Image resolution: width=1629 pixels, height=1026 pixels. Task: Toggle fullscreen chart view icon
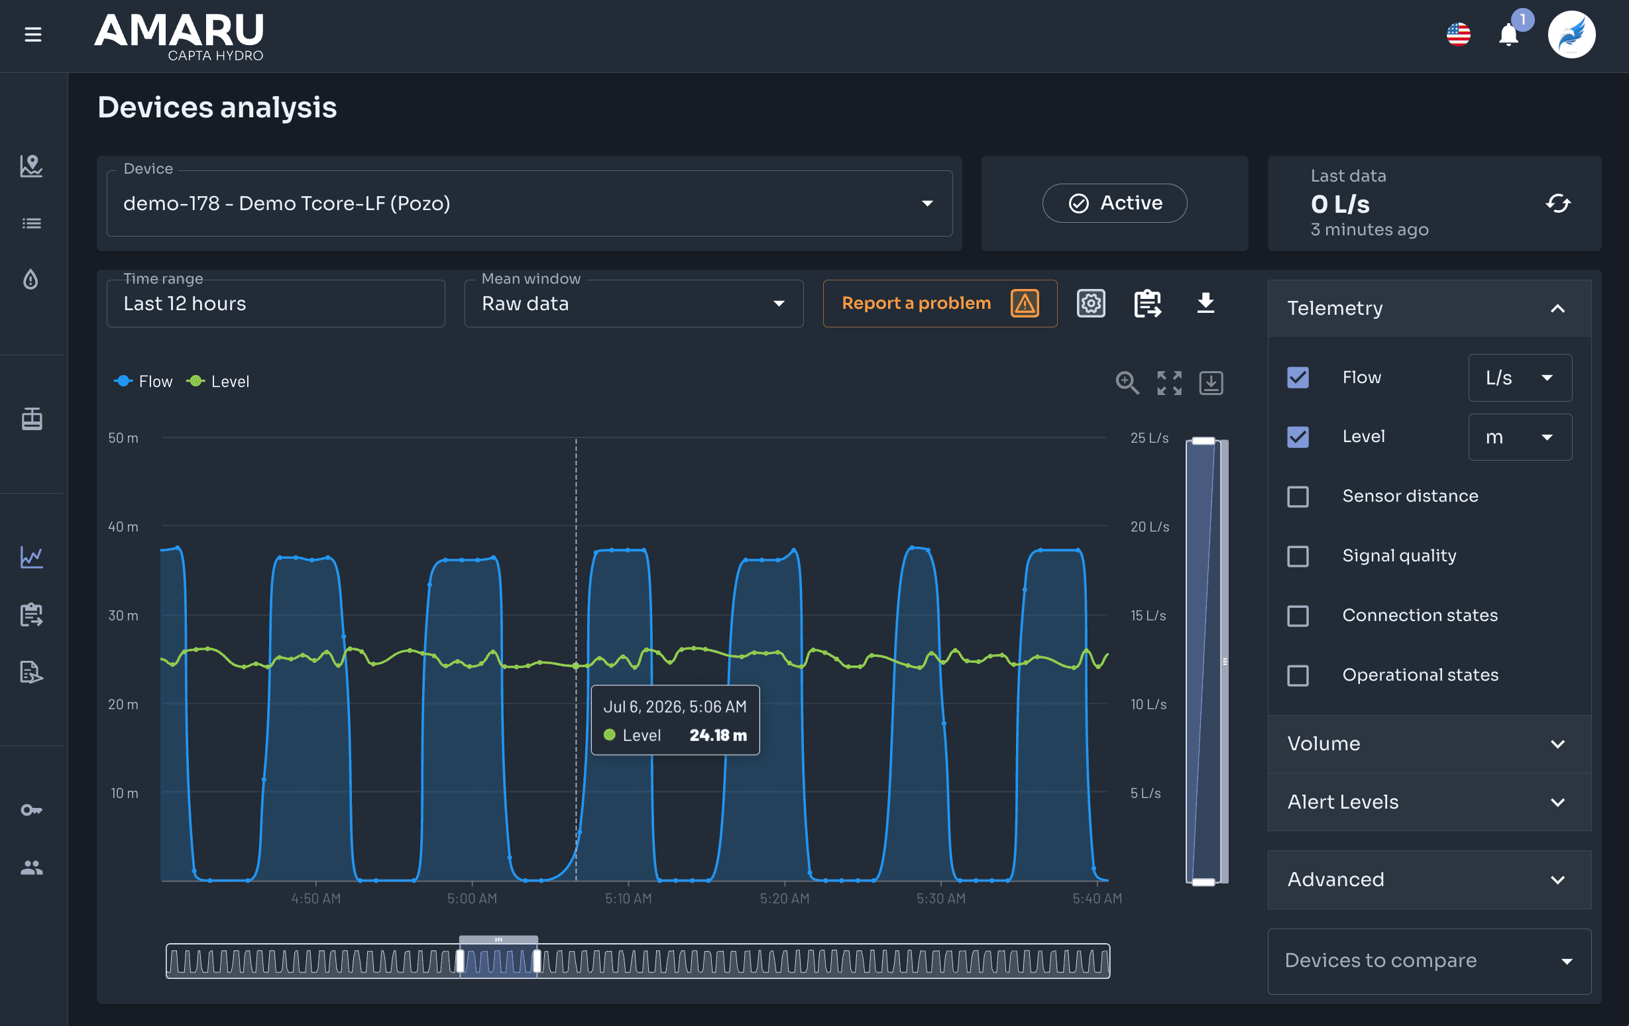click(1169, 383)
